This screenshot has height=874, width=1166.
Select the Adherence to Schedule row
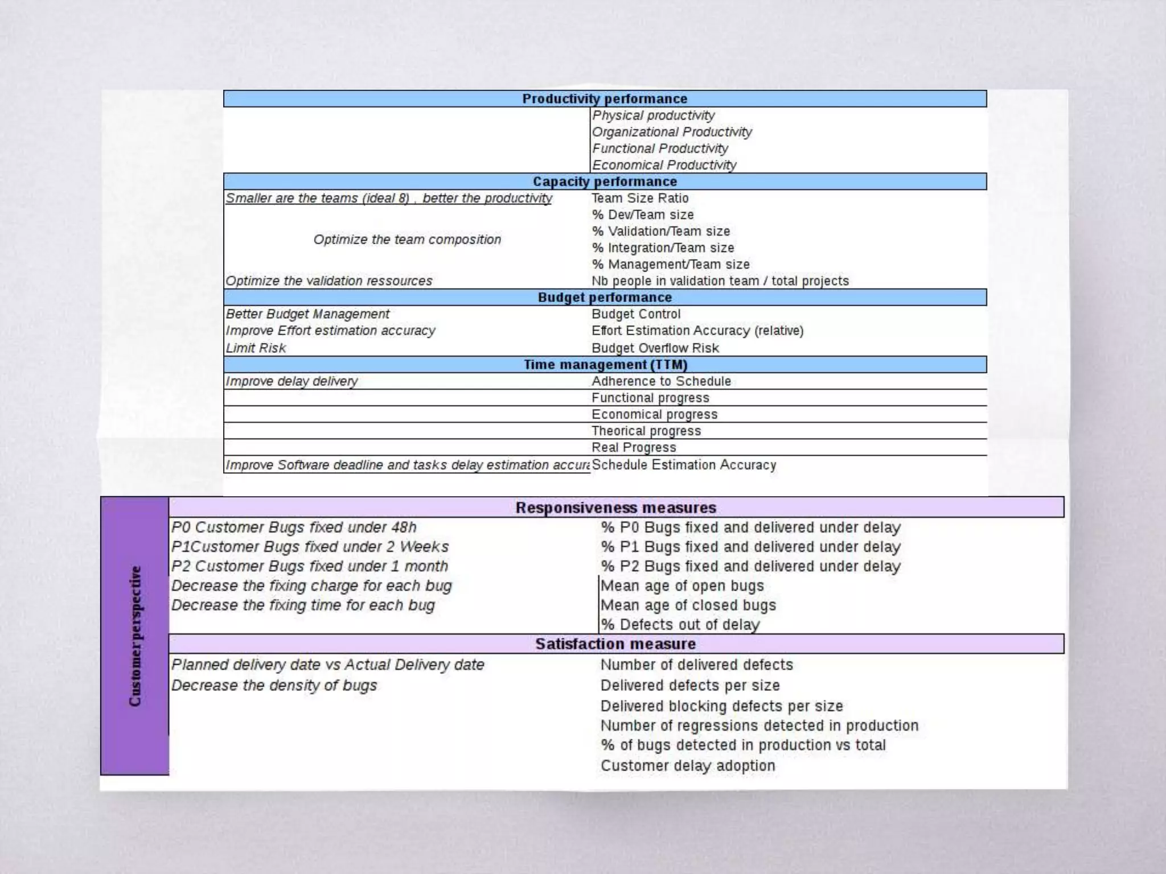661,381
